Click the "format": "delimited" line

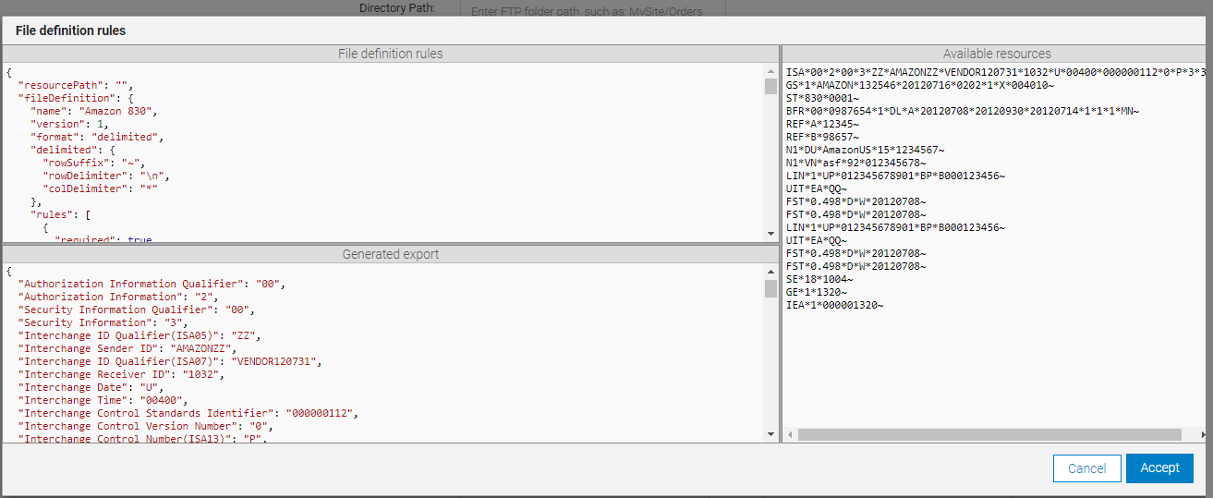(x=96, y=137)
